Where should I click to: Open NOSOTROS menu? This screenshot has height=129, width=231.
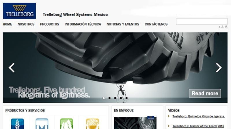pos(26,24)
